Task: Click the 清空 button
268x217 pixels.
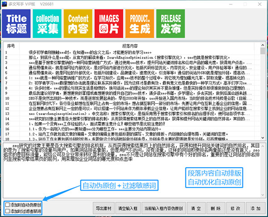Action: click(196, 208)
